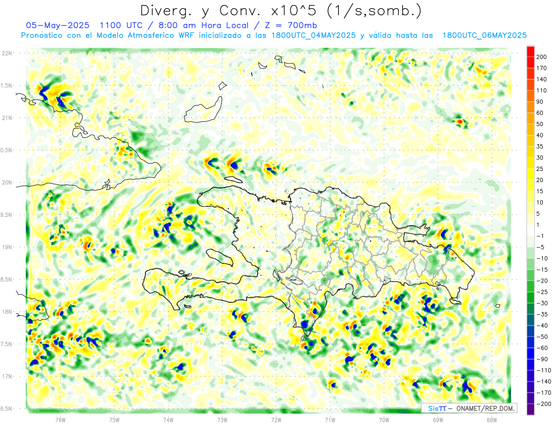Click the '73W' longitude axis label
This screenshot has width=552, height=426.
[222, 420]
